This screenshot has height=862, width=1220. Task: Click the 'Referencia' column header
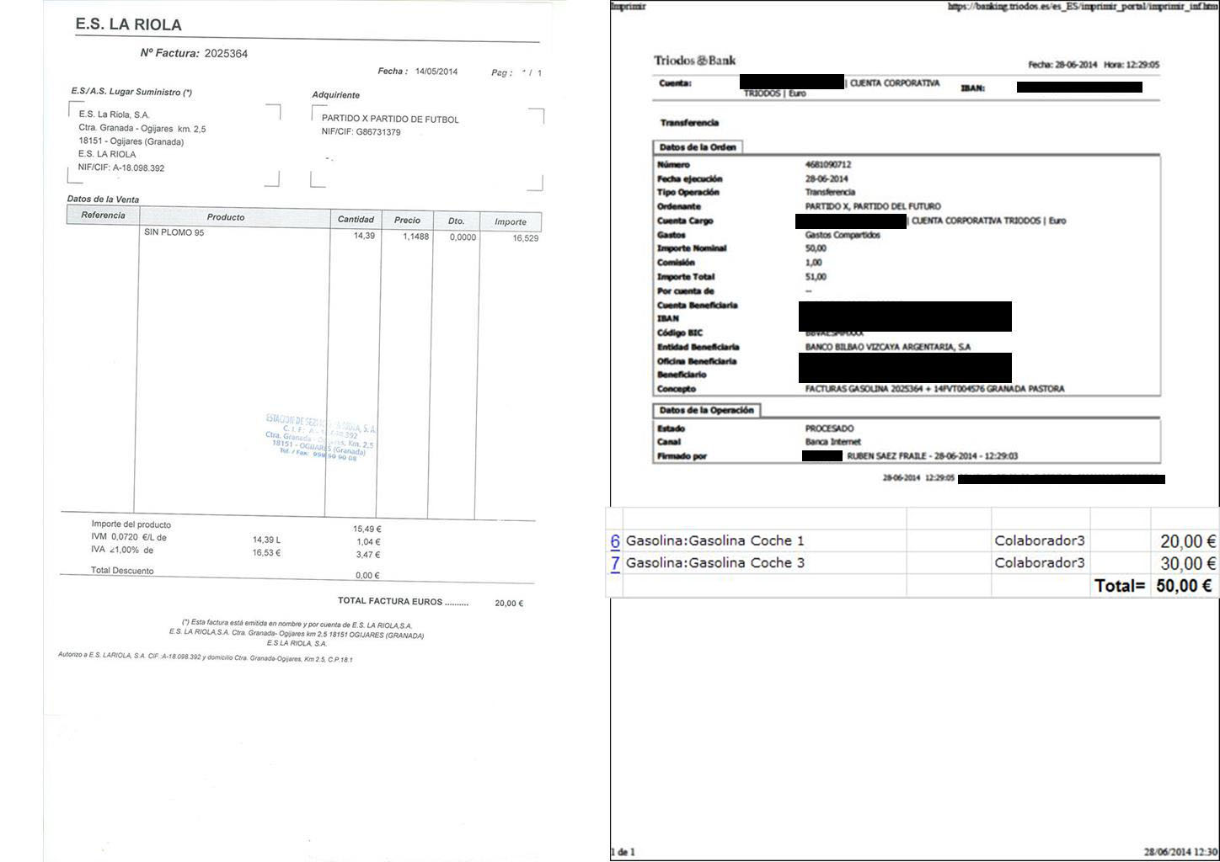tap(103, 215)
